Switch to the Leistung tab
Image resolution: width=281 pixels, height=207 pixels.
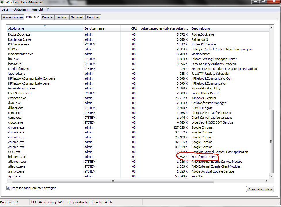(x=62, y=17)
